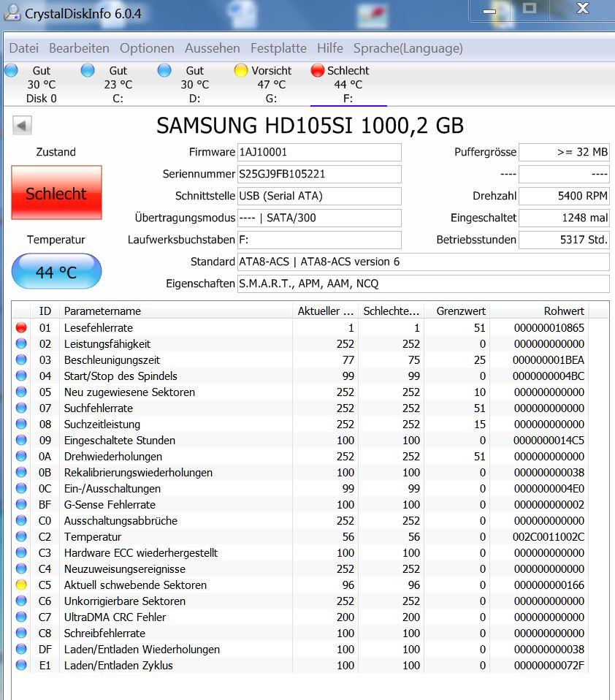Click the 44 °C temperature button
This screenshot has height=700, width=615.
click(x=57, y=271)
